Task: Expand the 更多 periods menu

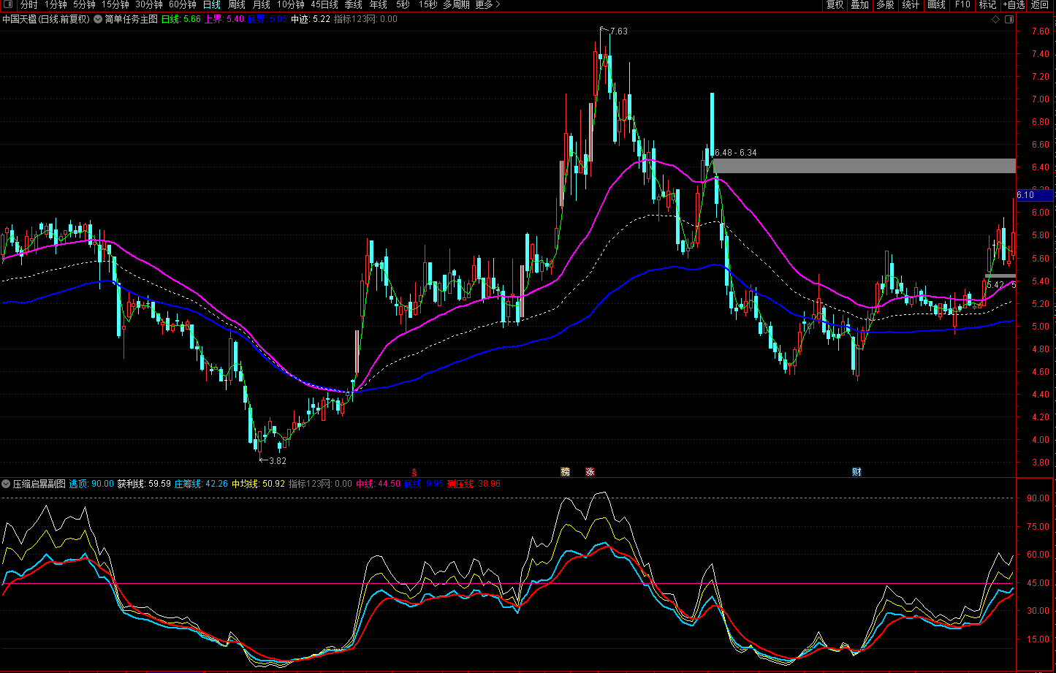Action: click(487, 4)
